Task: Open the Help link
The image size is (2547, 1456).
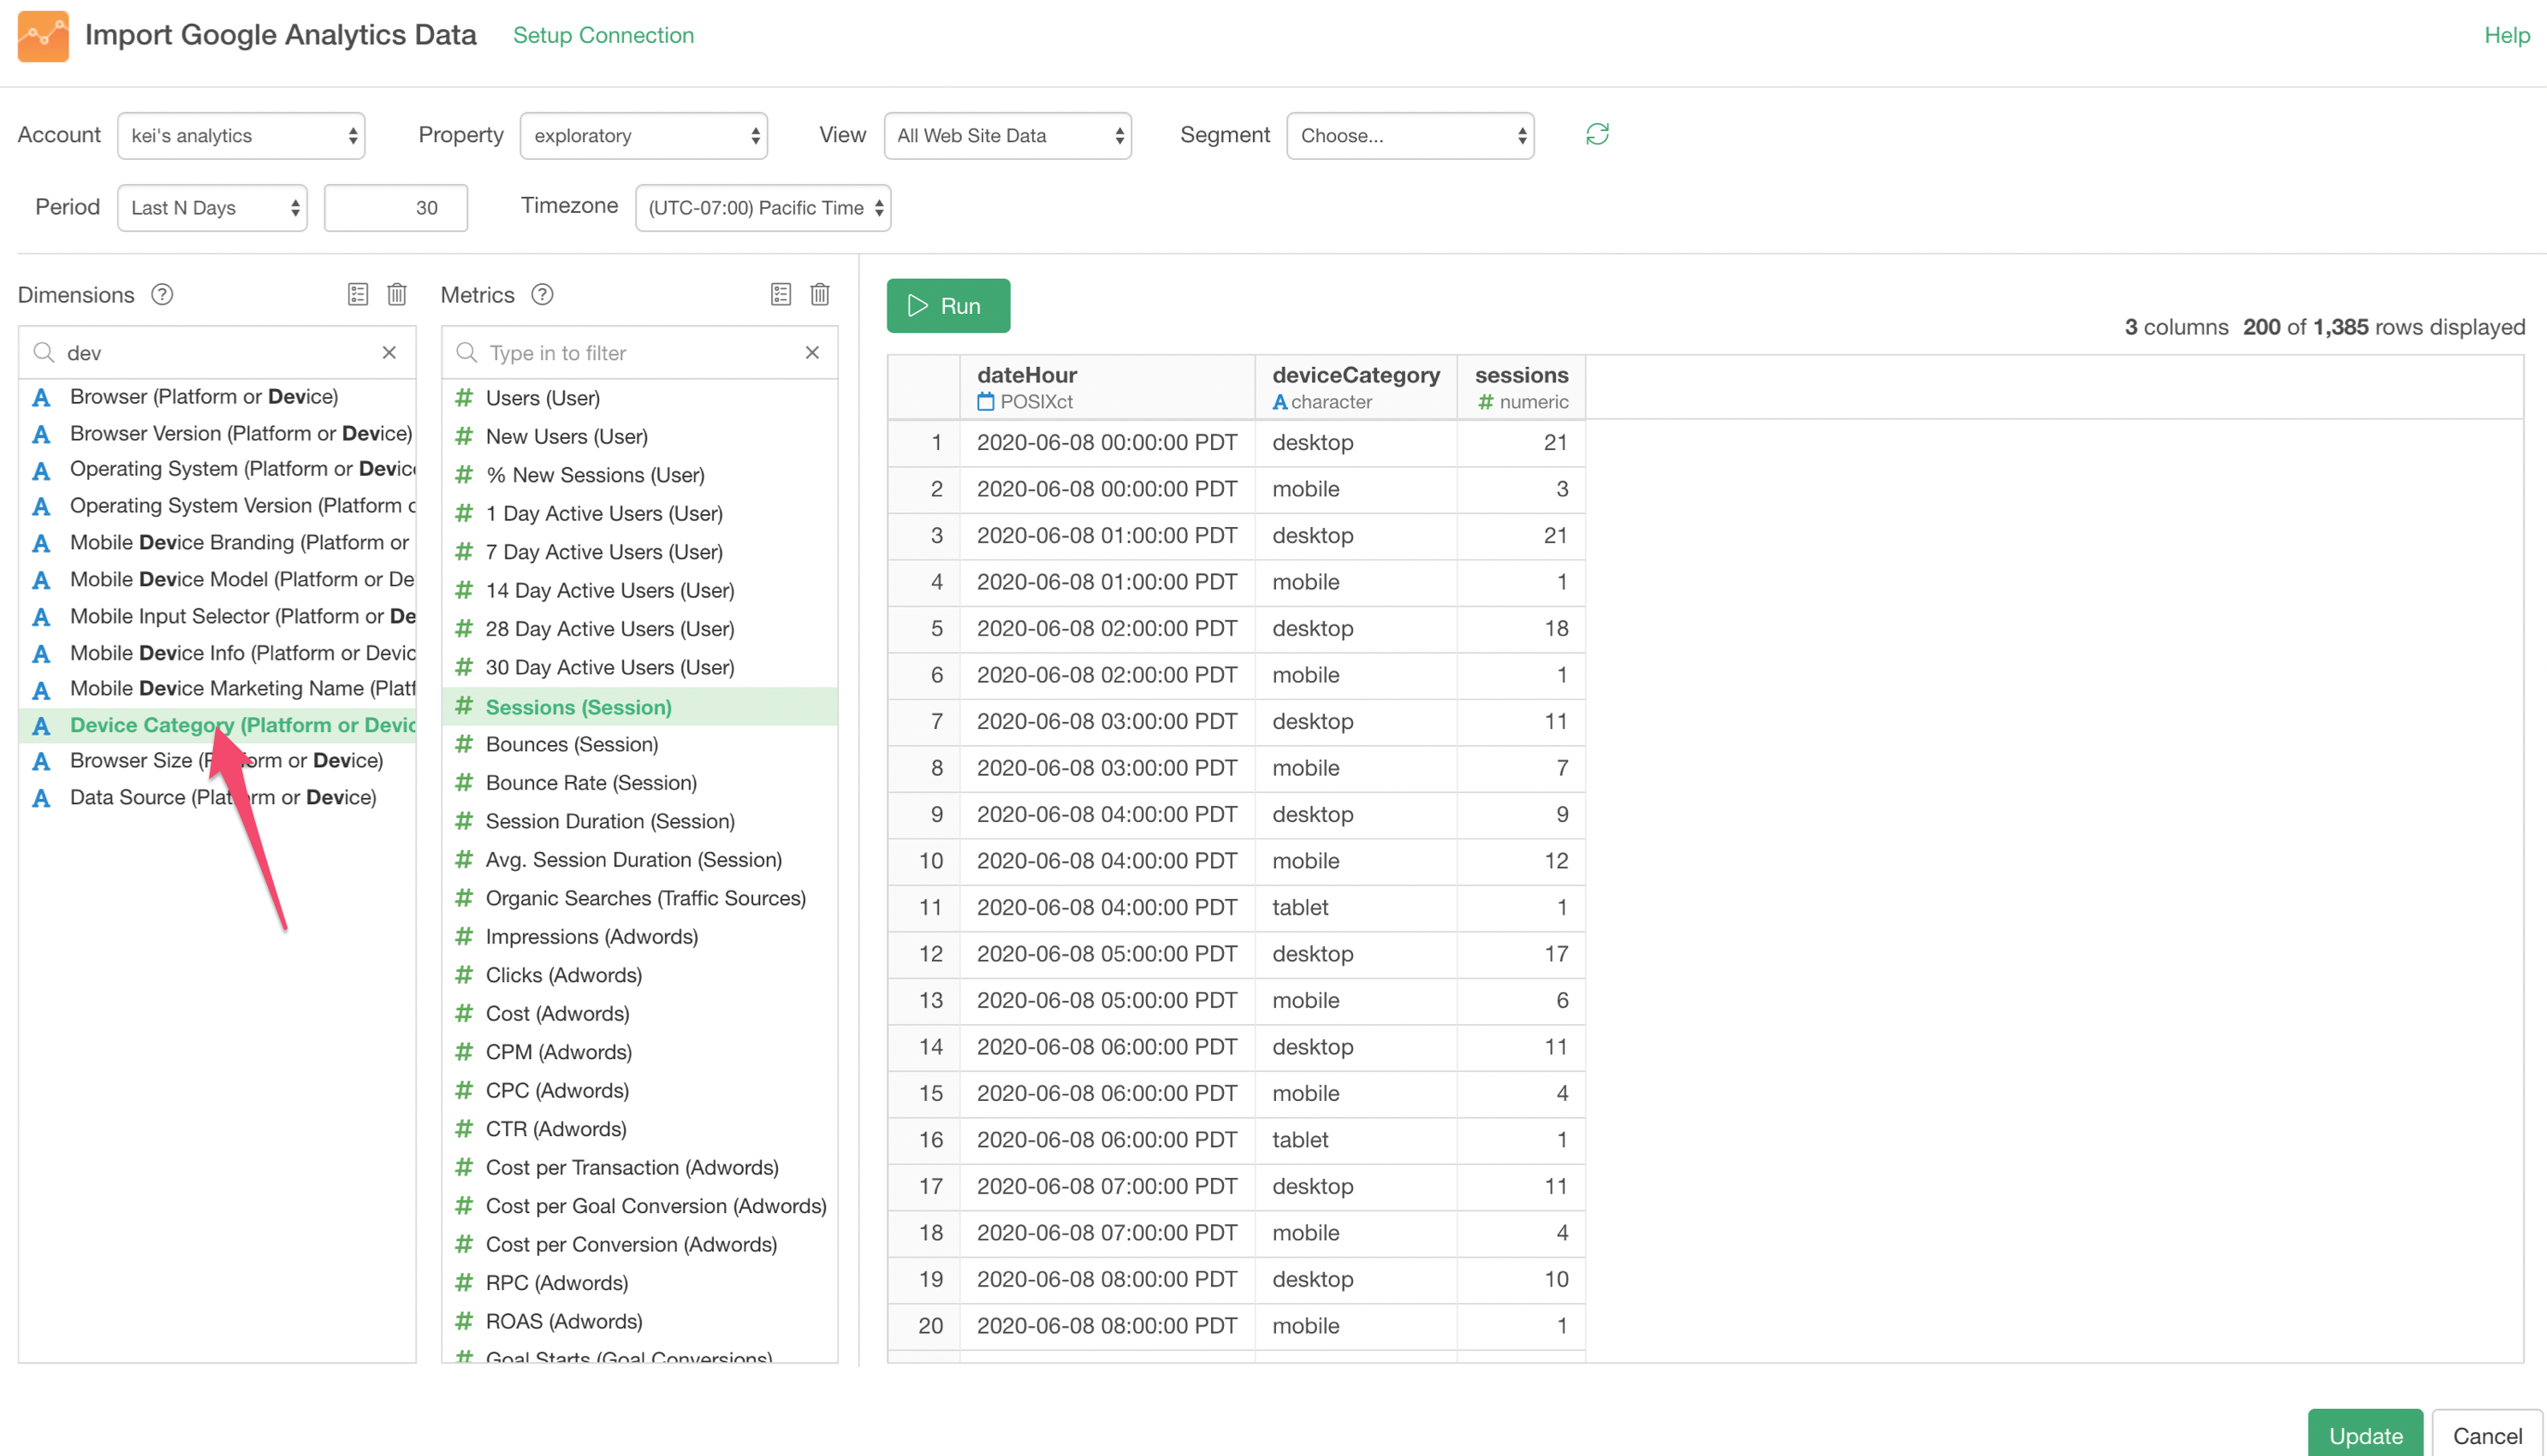Action: [x=2506, y=35]
